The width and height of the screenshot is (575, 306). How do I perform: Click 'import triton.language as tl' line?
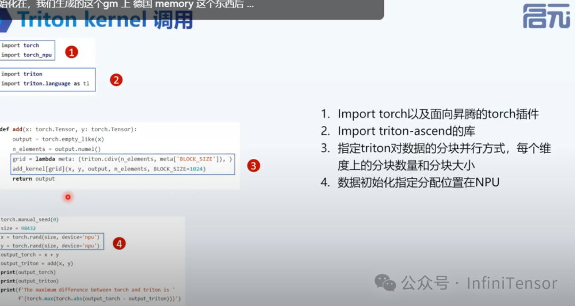45,83
